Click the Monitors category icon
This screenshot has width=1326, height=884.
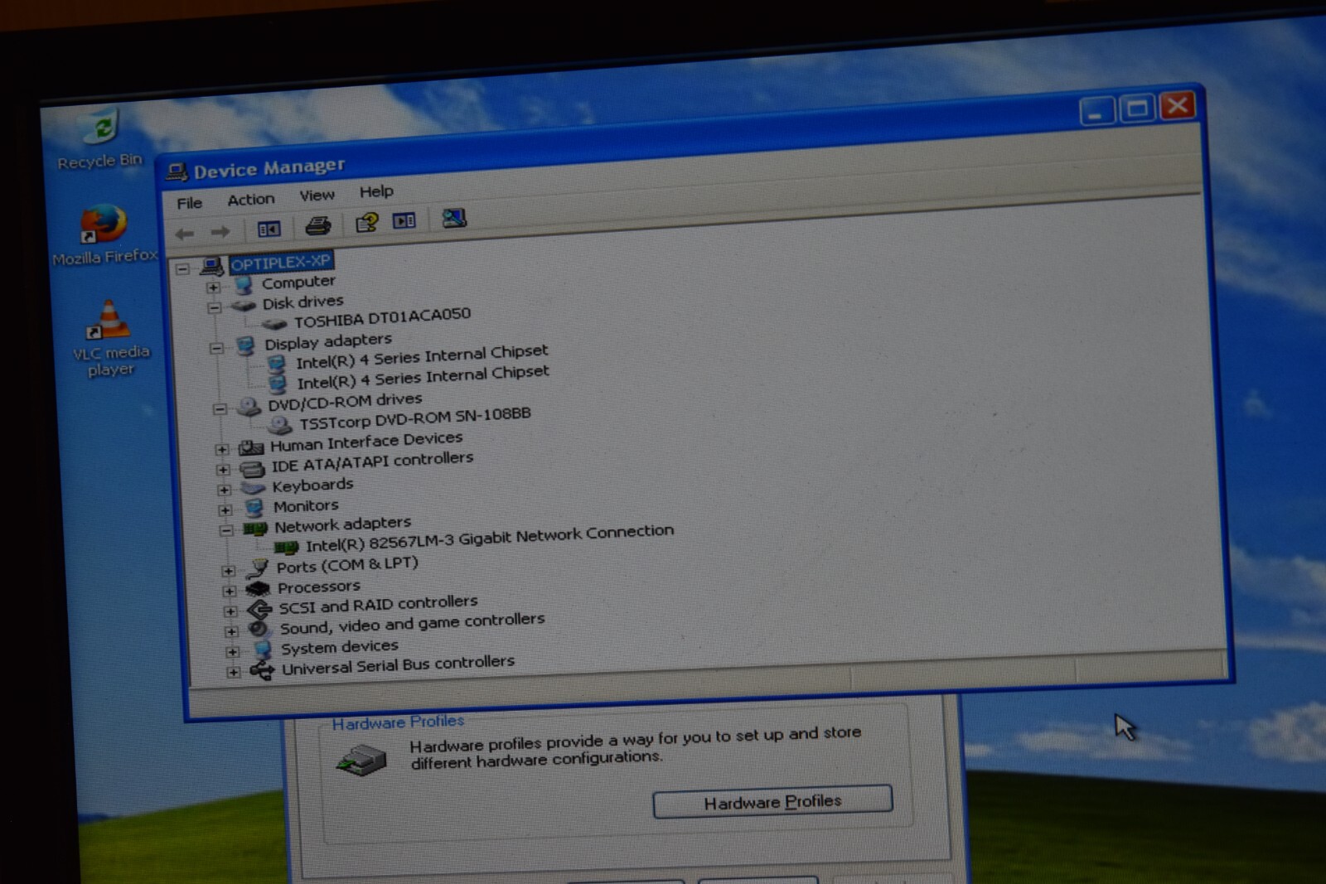point(254,508)
